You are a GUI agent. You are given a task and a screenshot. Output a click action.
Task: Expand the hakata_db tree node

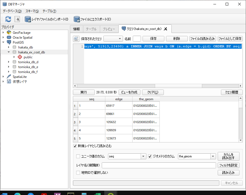click(x=9, y=47)
